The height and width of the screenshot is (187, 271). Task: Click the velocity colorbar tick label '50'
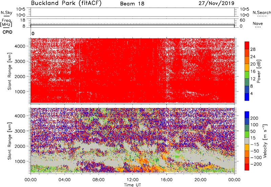click(x=253, y=131)
